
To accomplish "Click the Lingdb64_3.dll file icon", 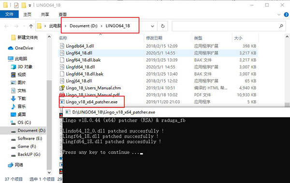I will (x=62, y=46).
